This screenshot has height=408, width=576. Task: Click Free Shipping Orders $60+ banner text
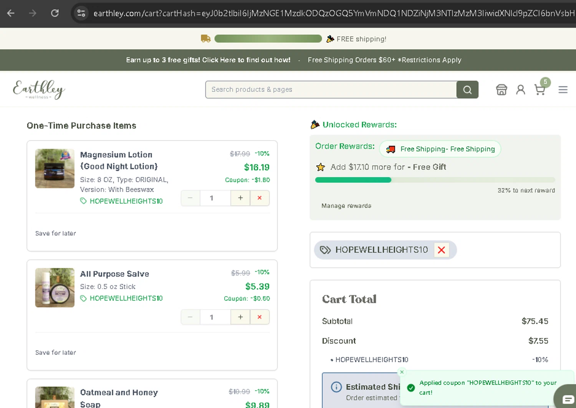coord(384,60)
